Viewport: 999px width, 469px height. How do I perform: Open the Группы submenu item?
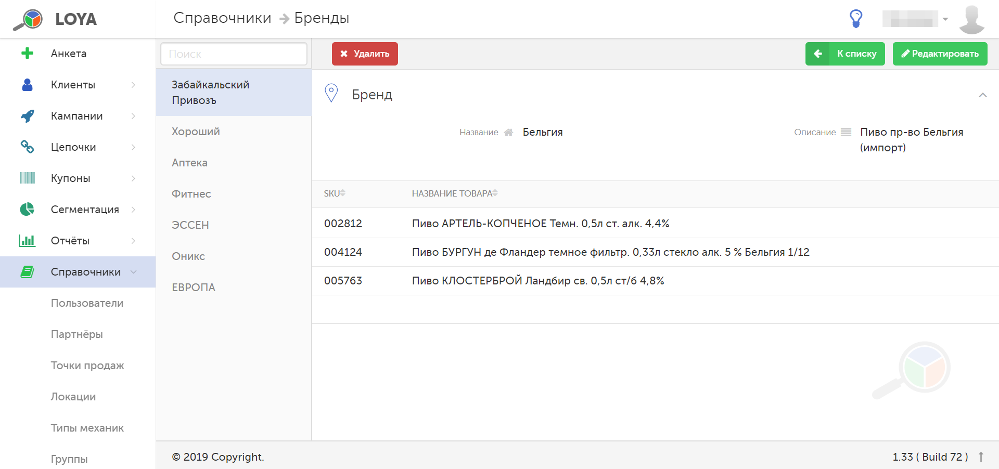(69, 459)
